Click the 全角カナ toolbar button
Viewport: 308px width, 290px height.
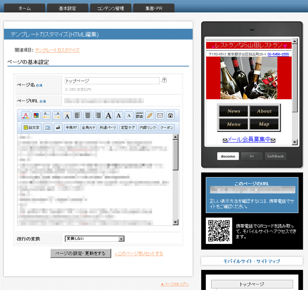tap(88, 127)
